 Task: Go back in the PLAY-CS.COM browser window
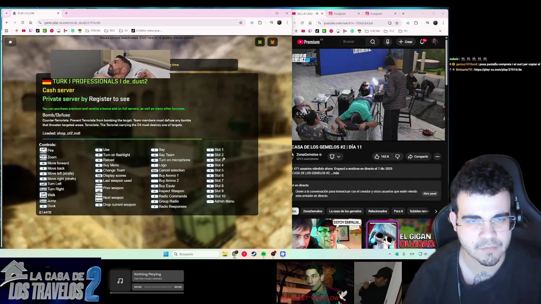pyautogui.click(x=7, y=23)
